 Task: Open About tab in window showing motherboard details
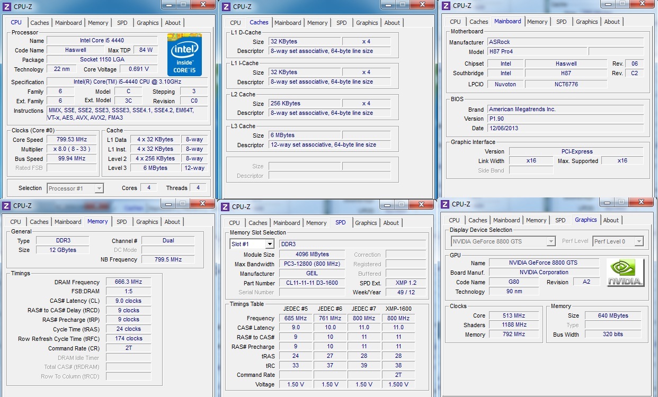coord(612,22)
